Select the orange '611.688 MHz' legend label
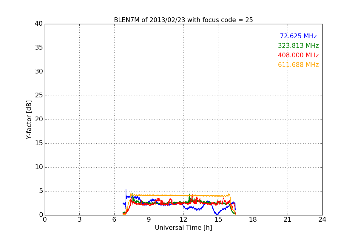Image resolution: width=358 pixels, height=239 pixels. [x=298, y=65]
